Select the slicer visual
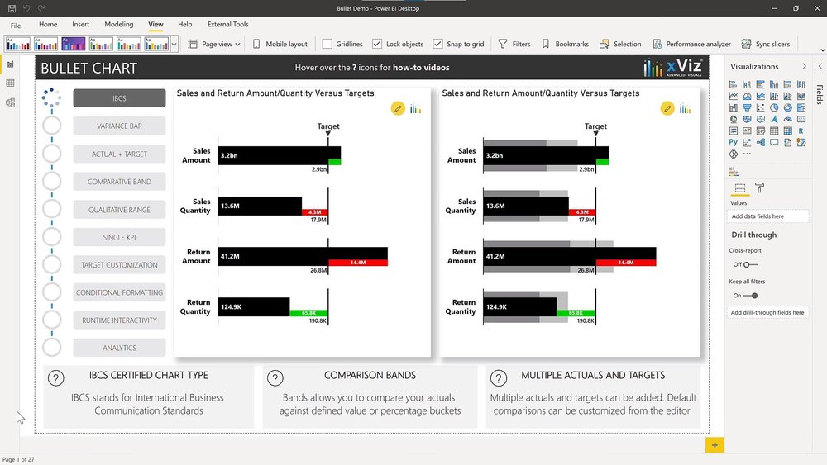Viewport: 827px width, 465px height. [761, 130]
